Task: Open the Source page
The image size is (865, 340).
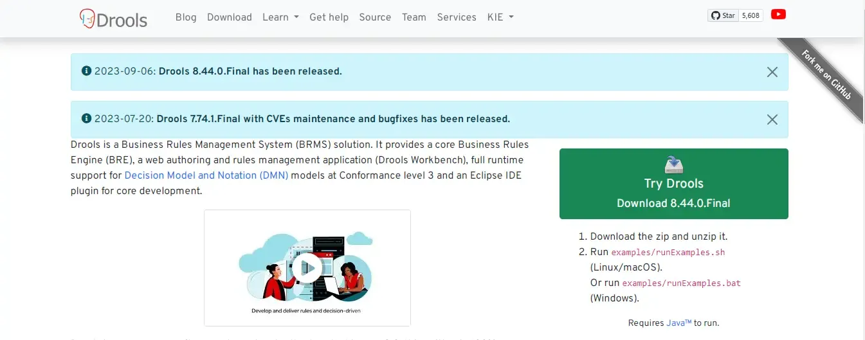Action: pos(375,17)
